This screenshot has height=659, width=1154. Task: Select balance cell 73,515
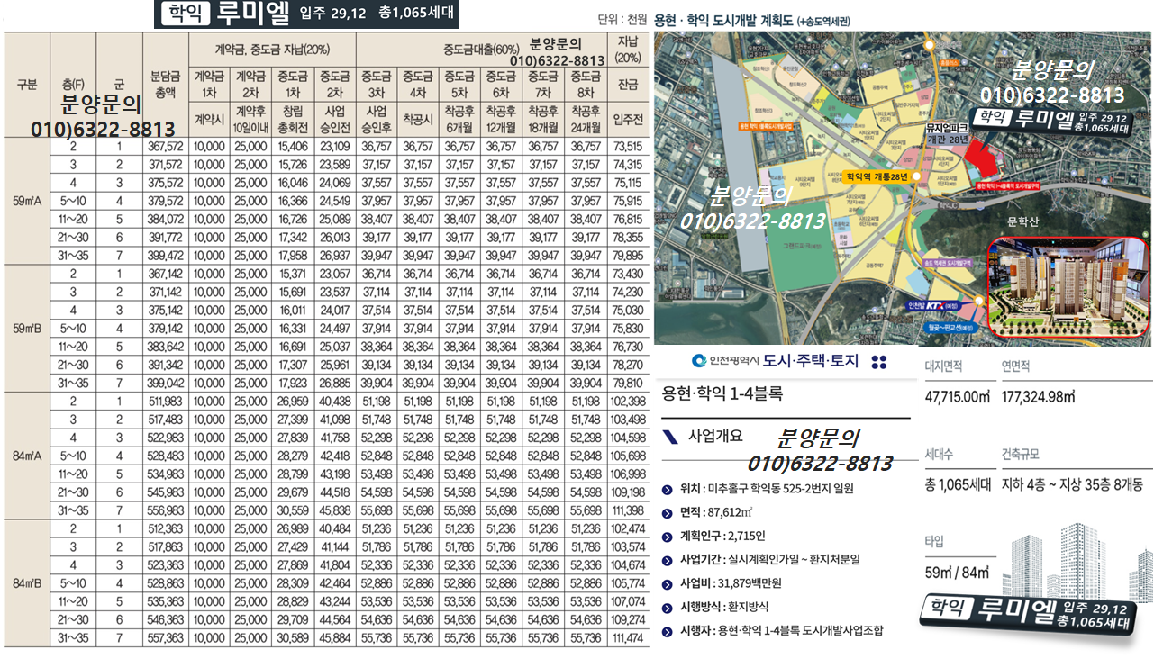tap(627, 147)
